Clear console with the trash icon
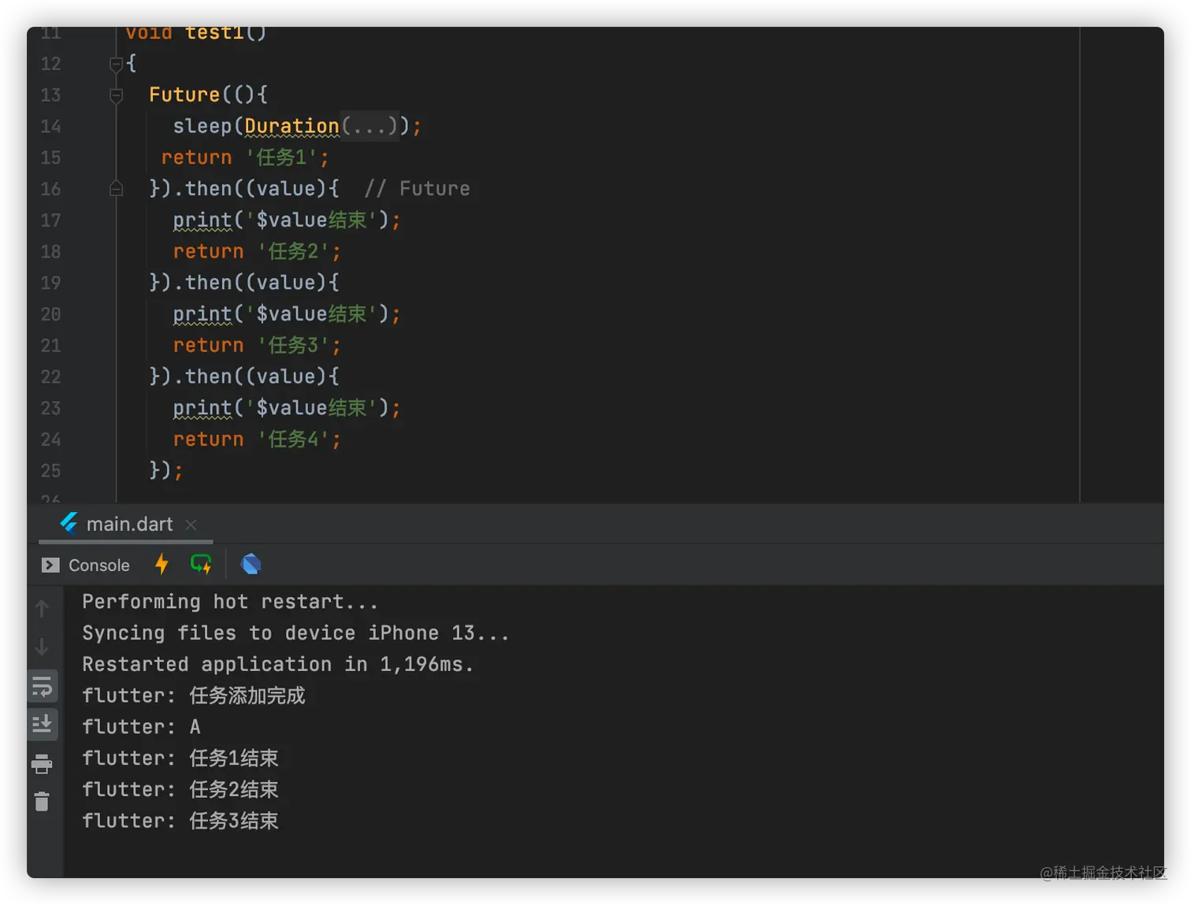The height and width of the screenshot is (905, 1191). [x=43, y=802]
